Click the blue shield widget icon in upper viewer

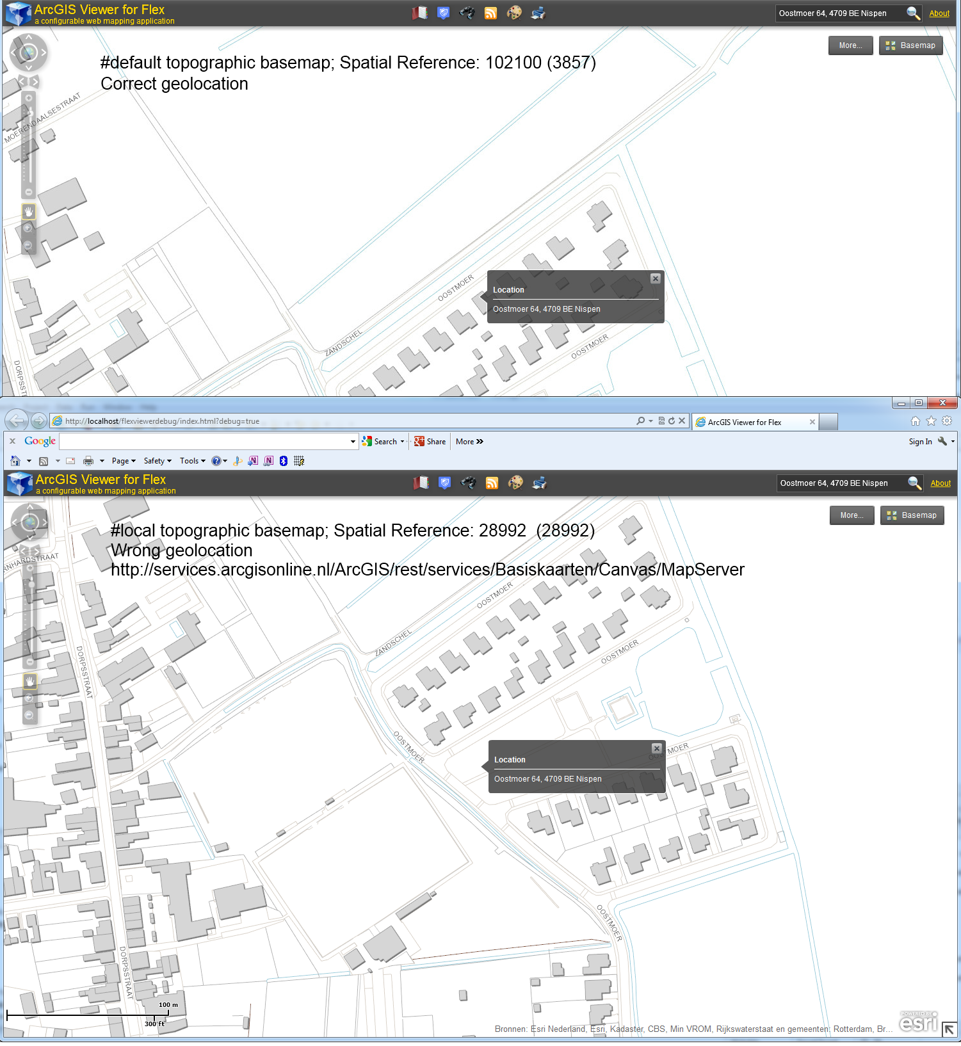tap(443, 13)
